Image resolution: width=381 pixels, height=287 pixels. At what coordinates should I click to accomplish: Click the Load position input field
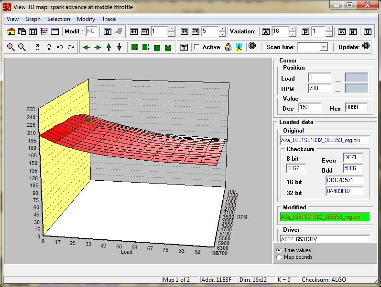click(319, 78)
